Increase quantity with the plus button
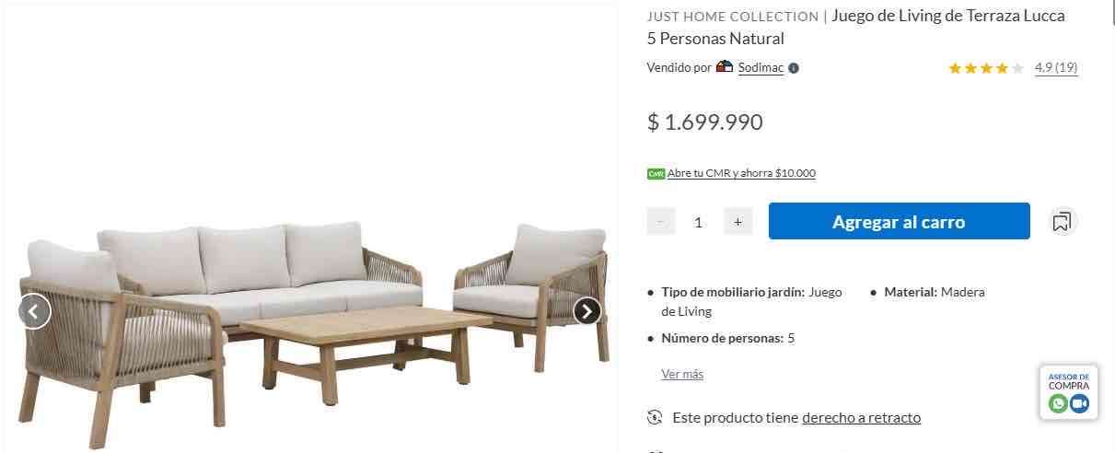 (738, 221)
